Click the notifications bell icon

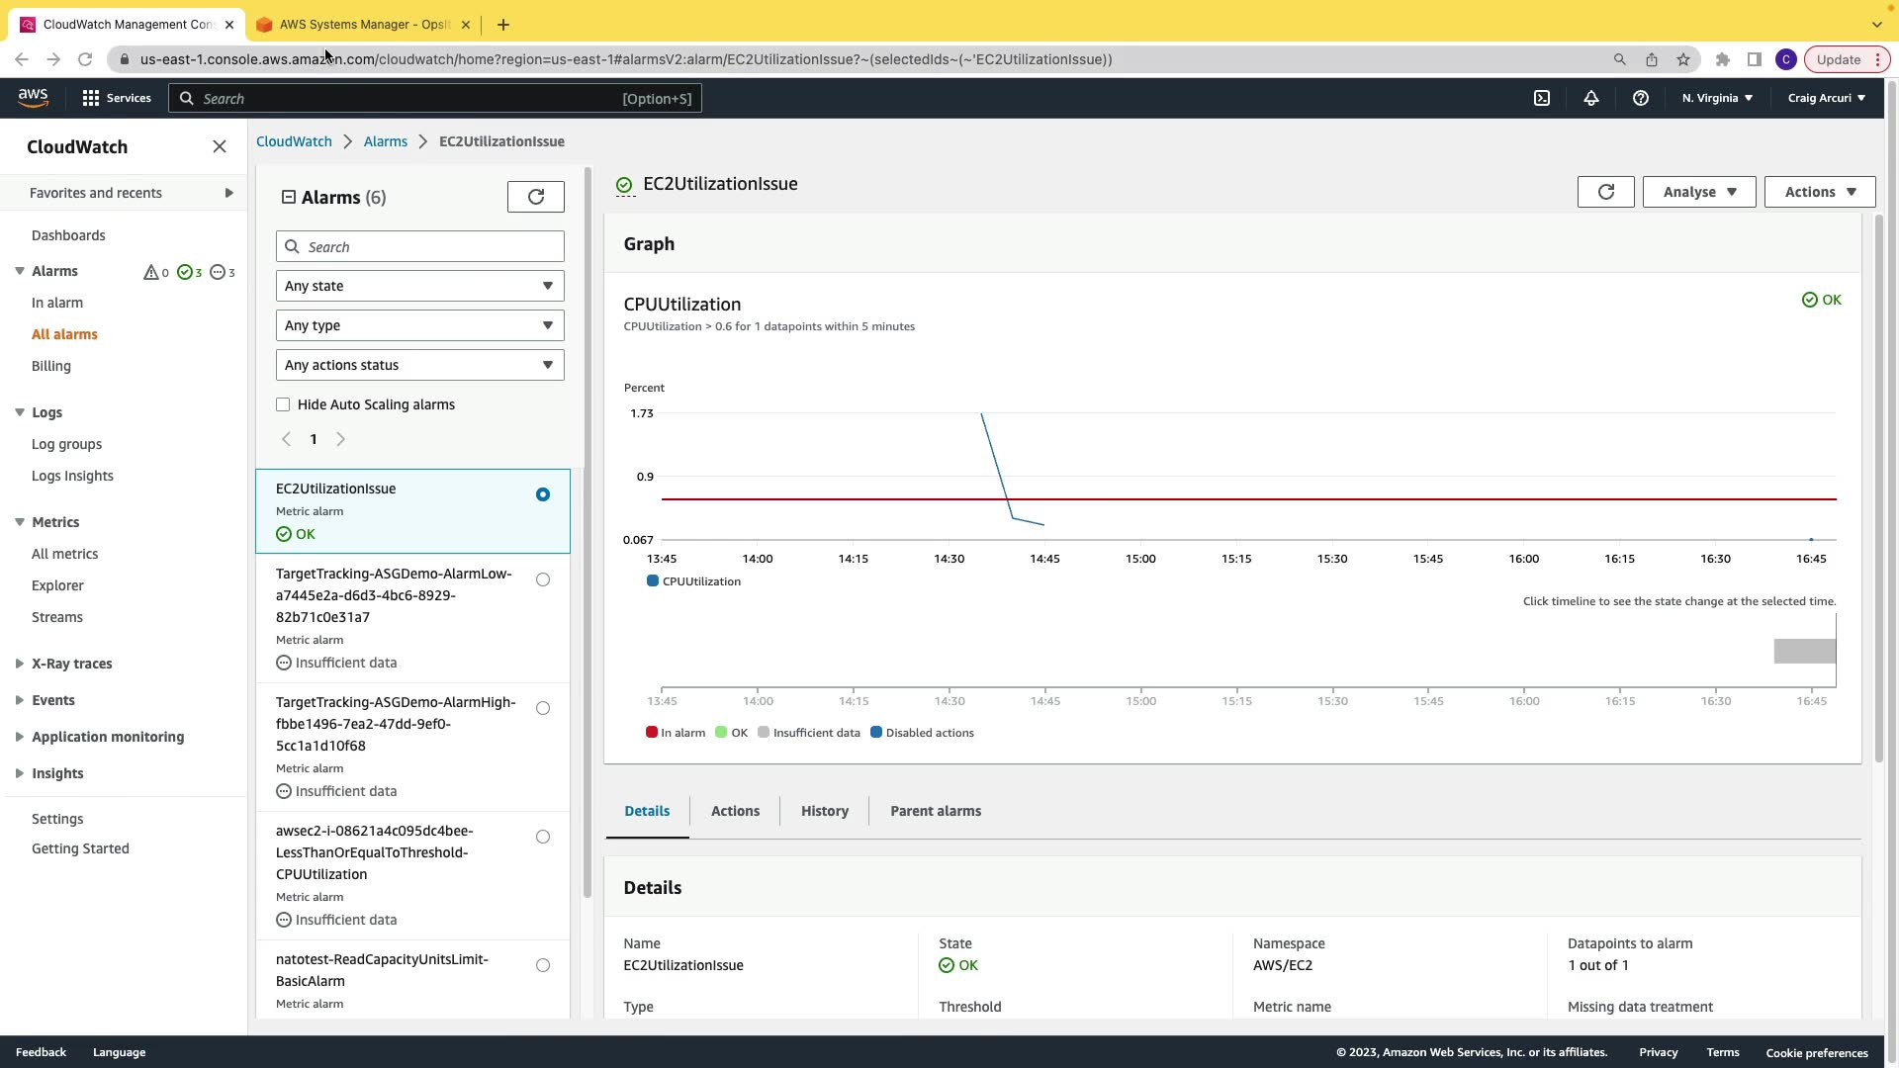click(1591, 98)
